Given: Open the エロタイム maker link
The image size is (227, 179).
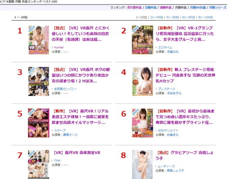Looking at the screenshot, I should (165, 47).
